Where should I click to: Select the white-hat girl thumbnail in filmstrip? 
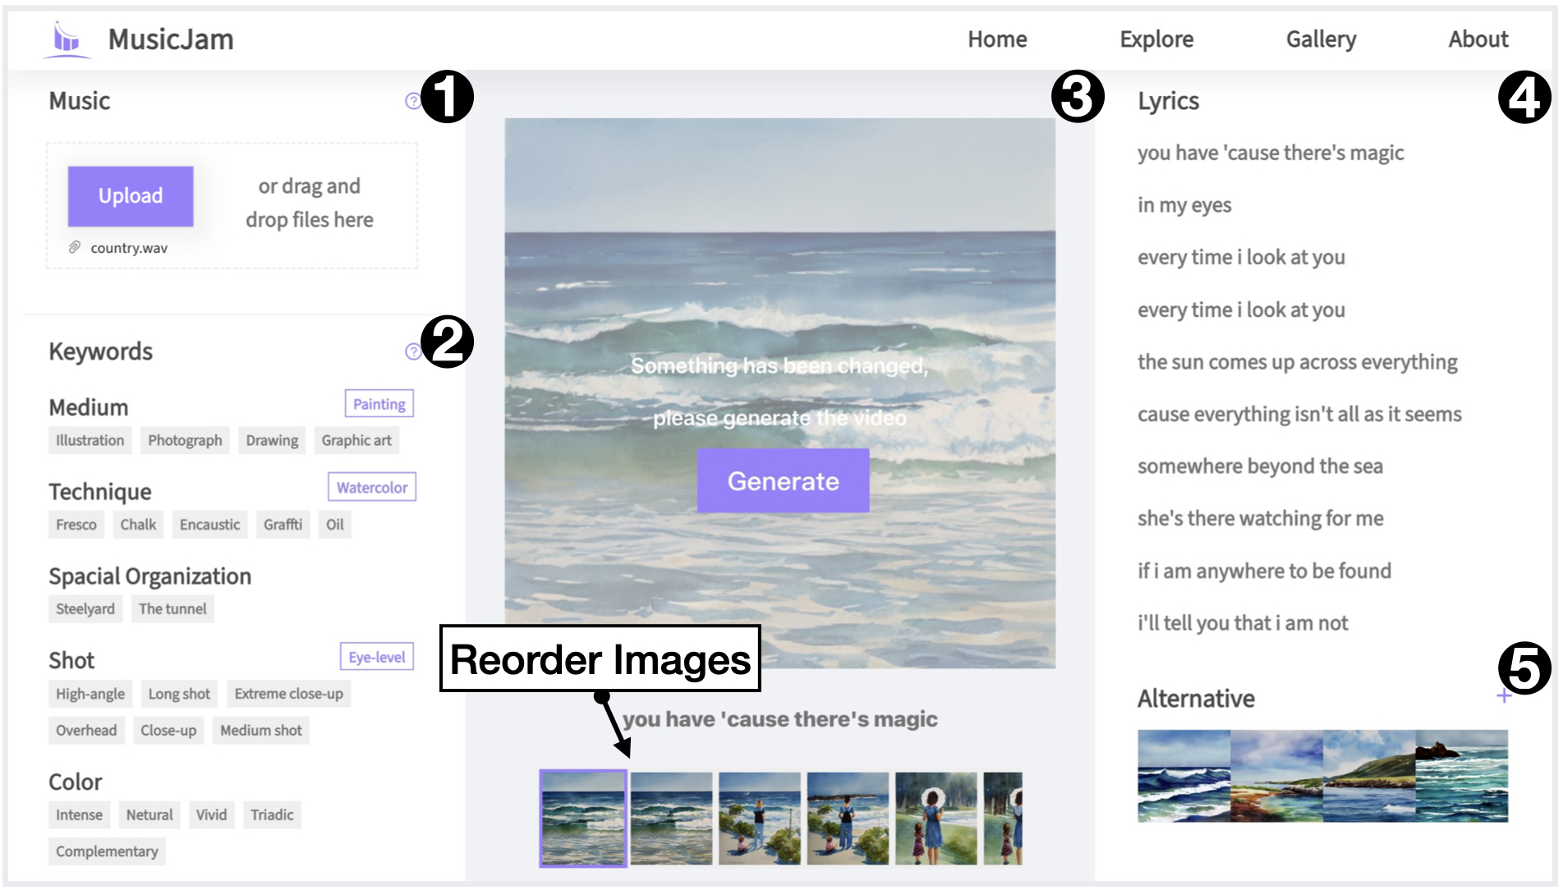pyautogui.click(x=936, y=819)
